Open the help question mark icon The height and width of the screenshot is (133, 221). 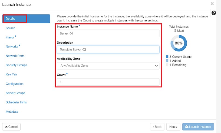tap(214, 13)
